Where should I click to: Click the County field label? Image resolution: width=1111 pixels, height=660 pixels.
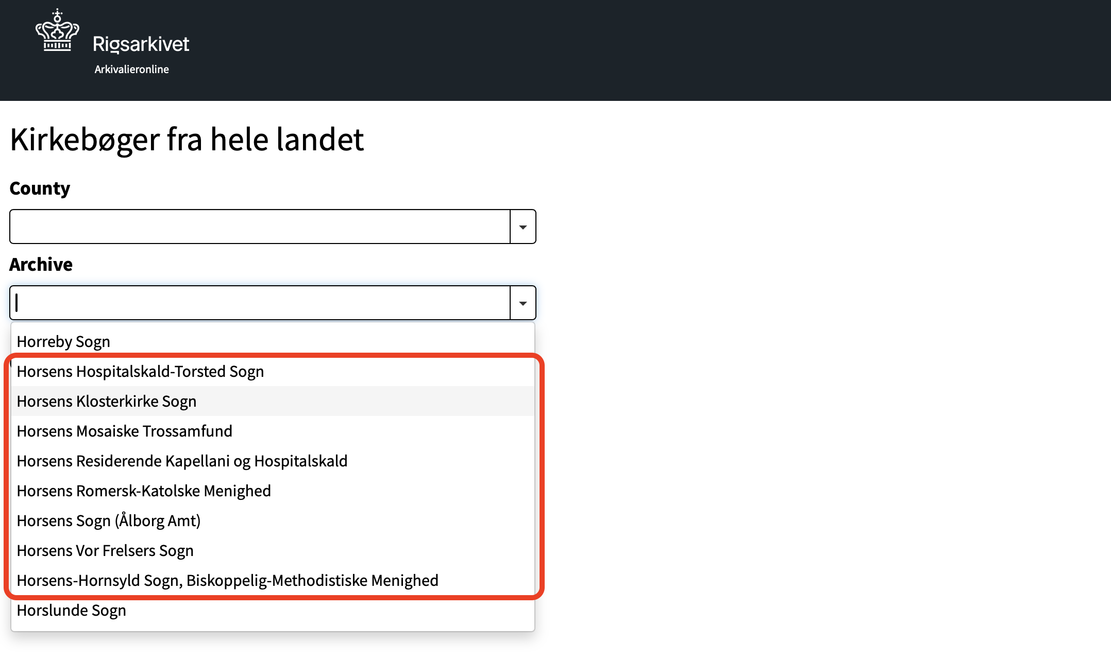click(x=40, y=188)
